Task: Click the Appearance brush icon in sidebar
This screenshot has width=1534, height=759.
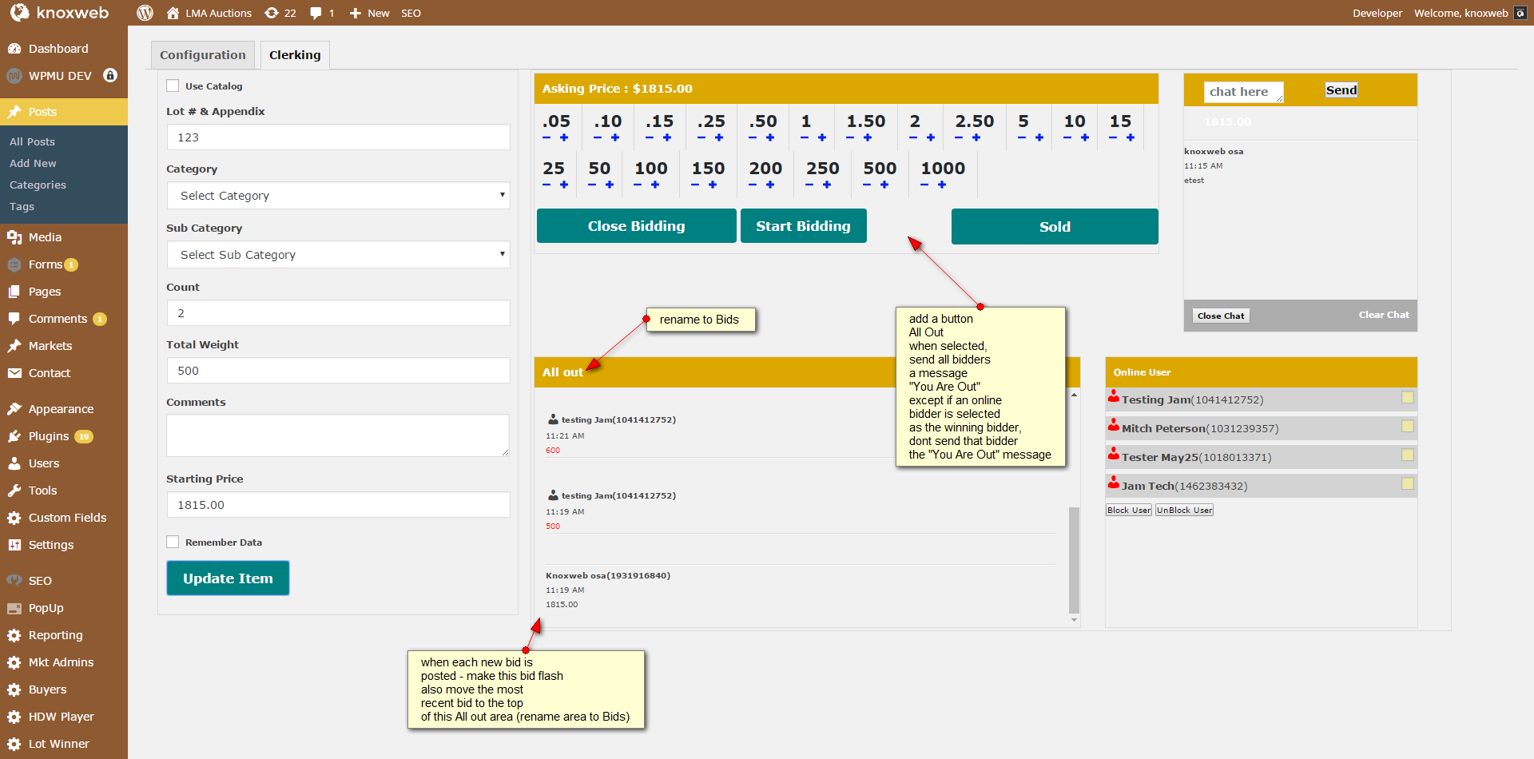Action: (x=14, y=409)
